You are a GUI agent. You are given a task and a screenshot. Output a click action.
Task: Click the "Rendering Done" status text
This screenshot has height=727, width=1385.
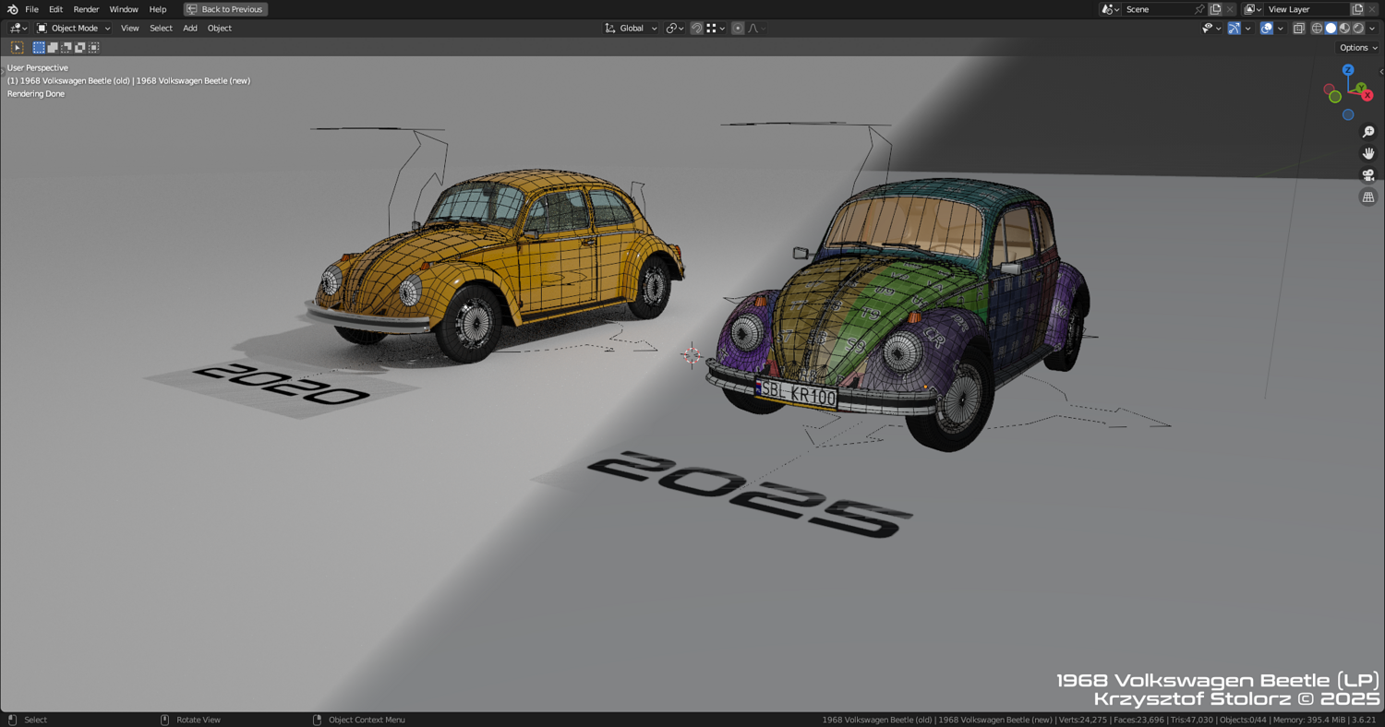[x=36, y=94]
